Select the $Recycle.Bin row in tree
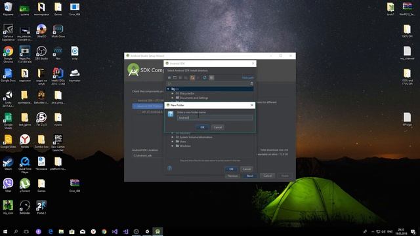 (210, 93)
